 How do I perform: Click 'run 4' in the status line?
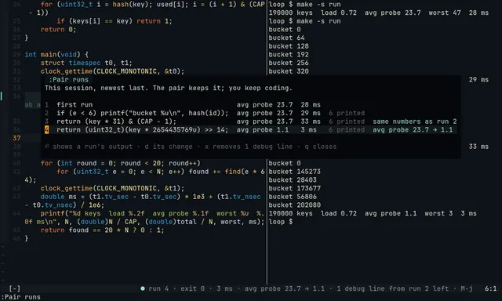158,288
